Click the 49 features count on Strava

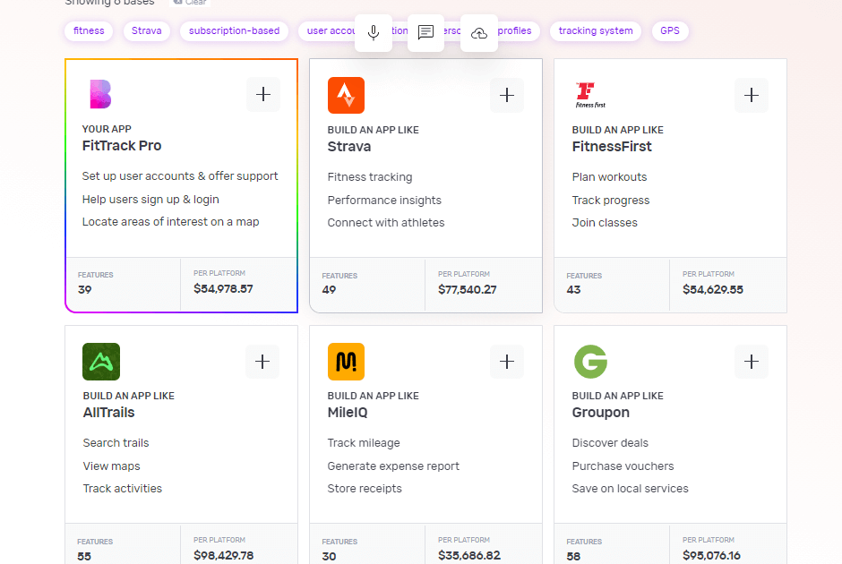pos(329,290)
